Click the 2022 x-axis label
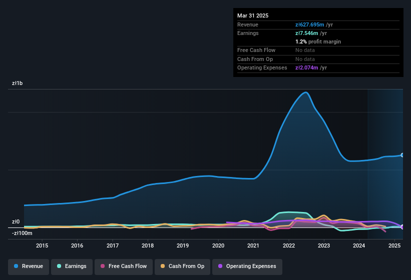Screen dimensions: 411x280 pos(288,245)
